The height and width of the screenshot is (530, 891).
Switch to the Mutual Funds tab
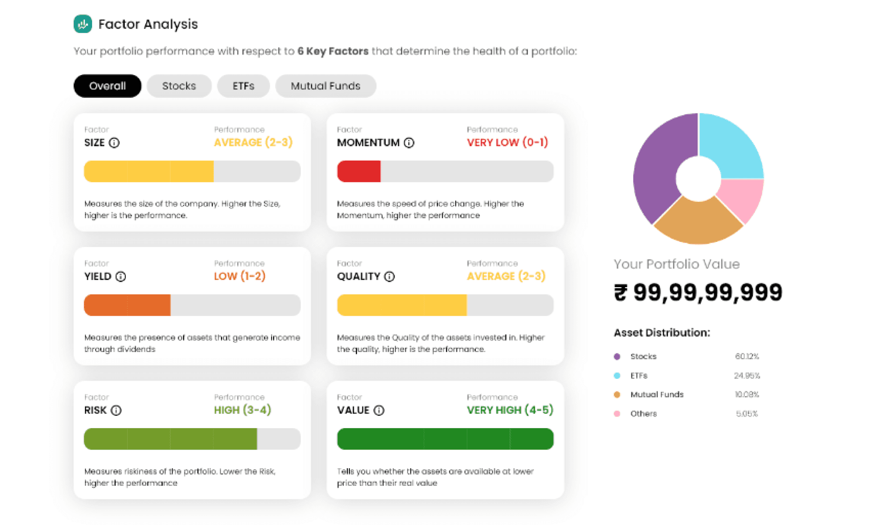click(x=326, y=86)
